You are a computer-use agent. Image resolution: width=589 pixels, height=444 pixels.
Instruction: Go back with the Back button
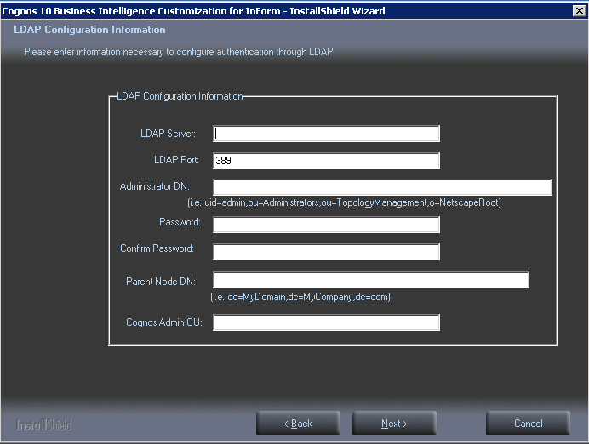[298, 424]
